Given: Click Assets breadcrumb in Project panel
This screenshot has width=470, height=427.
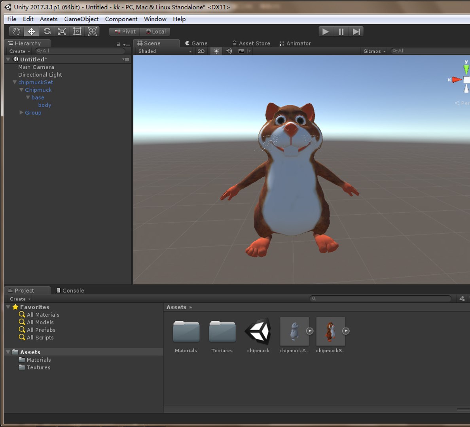Looking at the screenshot, I should tap(176, 307).
